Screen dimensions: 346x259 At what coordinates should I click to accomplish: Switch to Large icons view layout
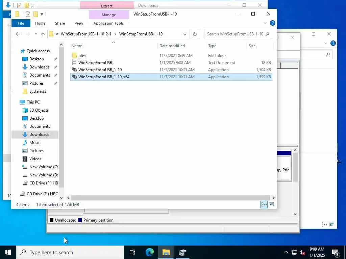[x=271, y=204]
